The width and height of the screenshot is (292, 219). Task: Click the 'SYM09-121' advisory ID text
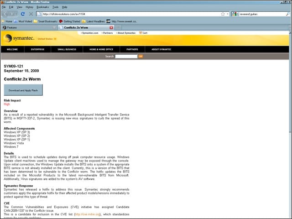tap(13, 66)
